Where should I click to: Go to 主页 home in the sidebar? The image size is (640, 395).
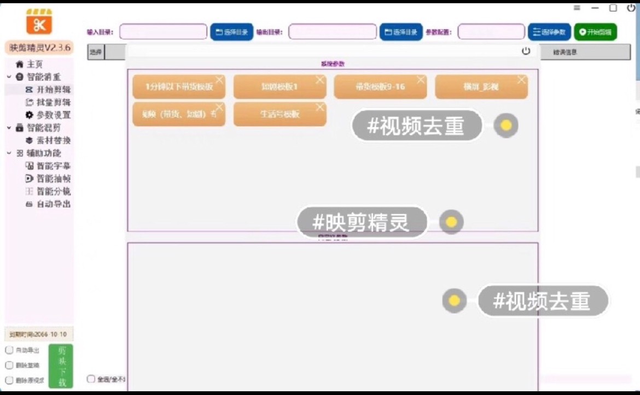coord(29,64)
